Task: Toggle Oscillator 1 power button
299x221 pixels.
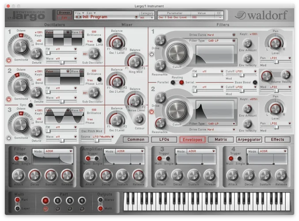Action: point(9,60)
